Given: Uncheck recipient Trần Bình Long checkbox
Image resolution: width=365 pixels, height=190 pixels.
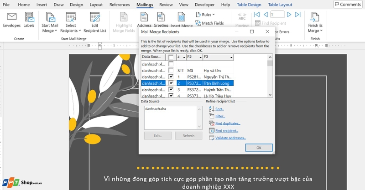Looking at the screenshot, I should 171,83.
